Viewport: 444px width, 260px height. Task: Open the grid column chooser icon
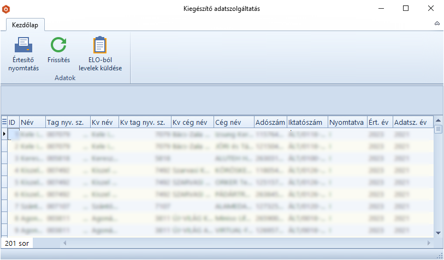4,122
